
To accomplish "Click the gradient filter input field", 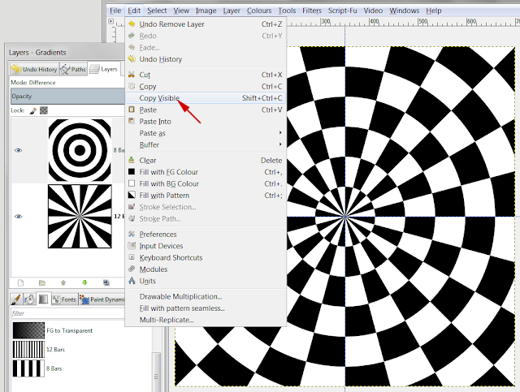I will (x=68, y=313).
